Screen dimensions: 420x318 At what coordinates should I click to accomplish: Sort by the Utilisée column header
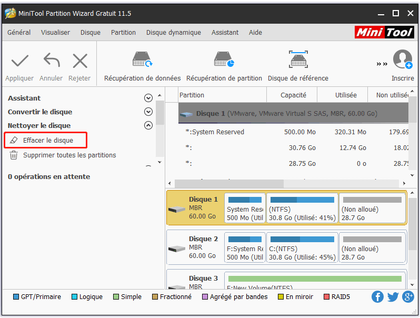(x=343, y=95)
